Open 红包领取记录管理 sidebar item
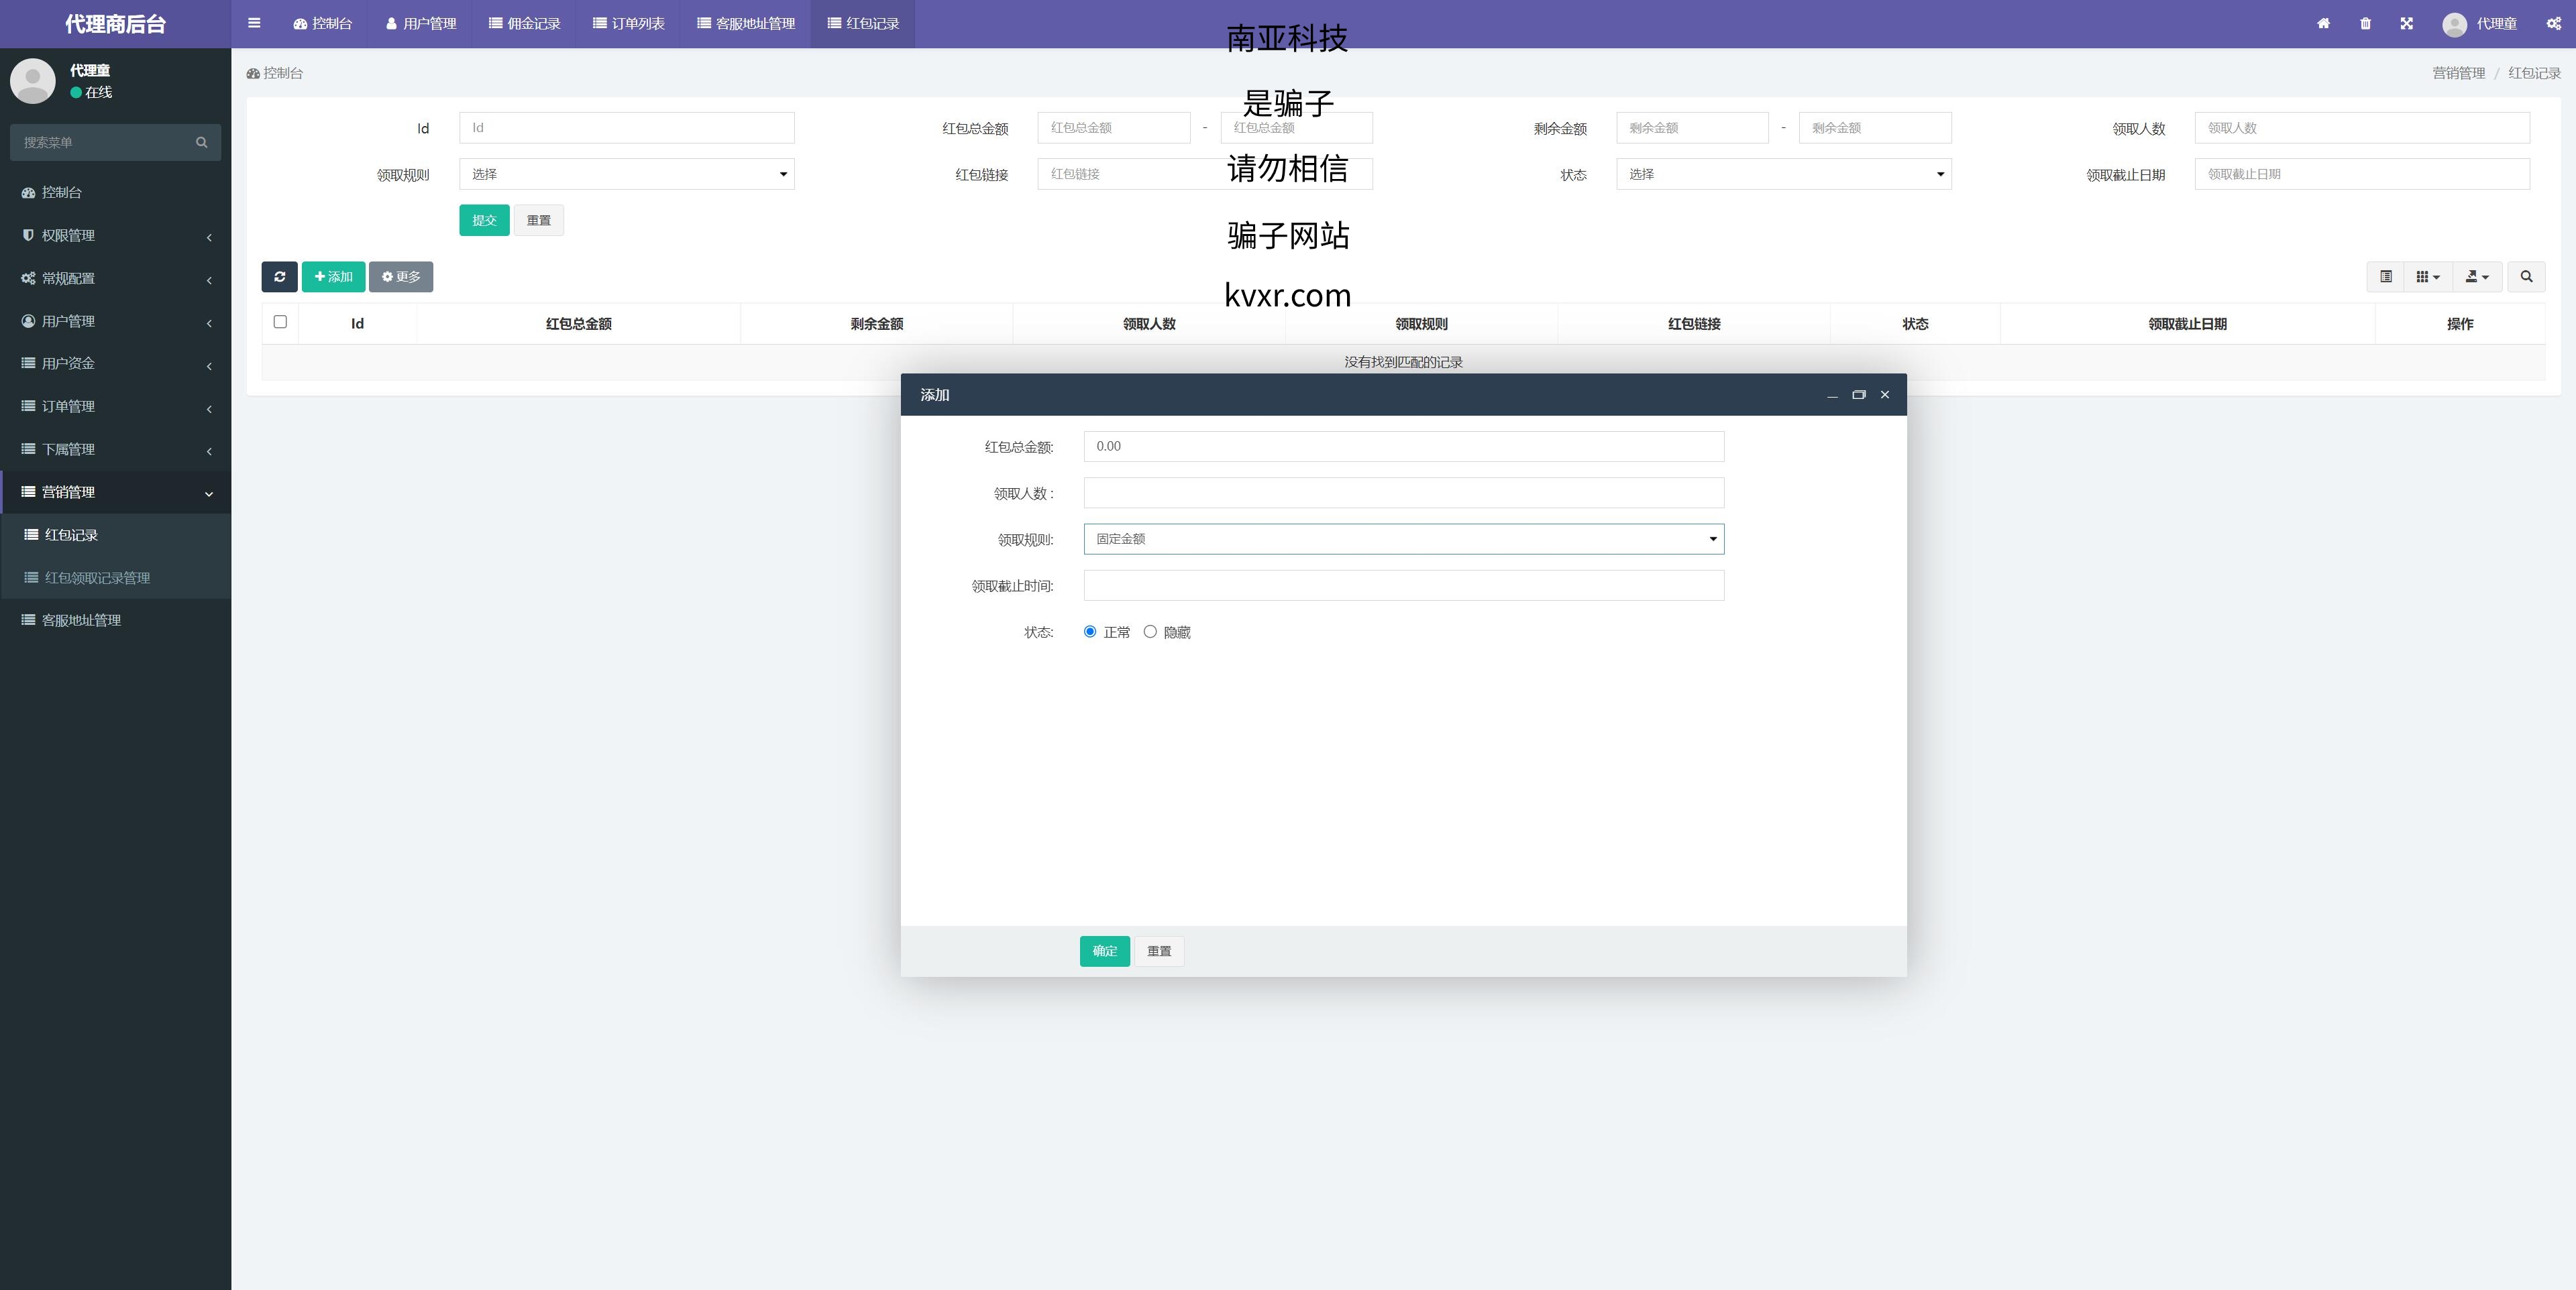The width and height of the screenshot is (2576, 1290). (115, 577)
